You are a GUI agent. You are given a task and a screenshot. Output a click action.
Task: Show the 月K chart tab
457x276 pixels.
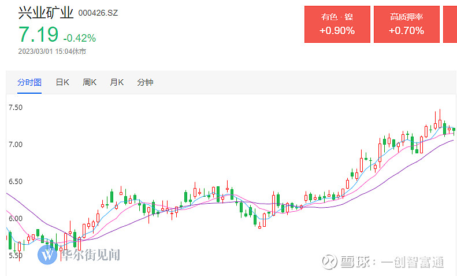[x=117, y=83]
